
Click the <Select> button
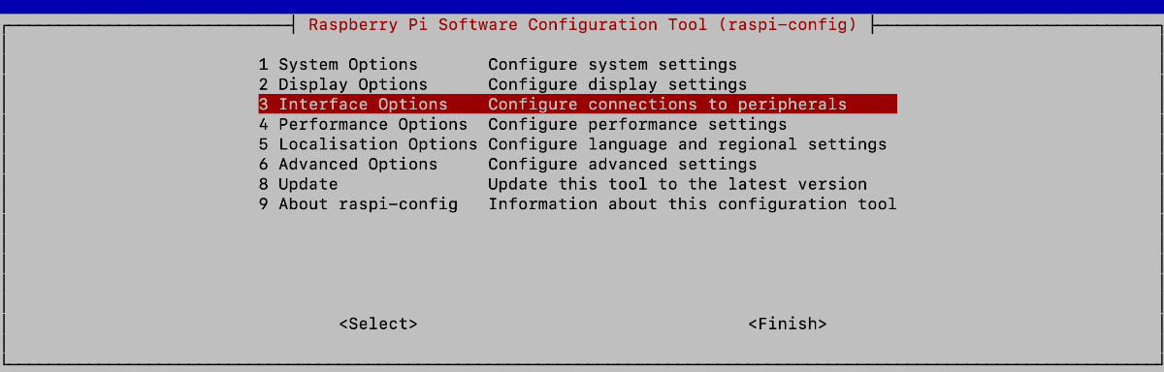point(378,324)
